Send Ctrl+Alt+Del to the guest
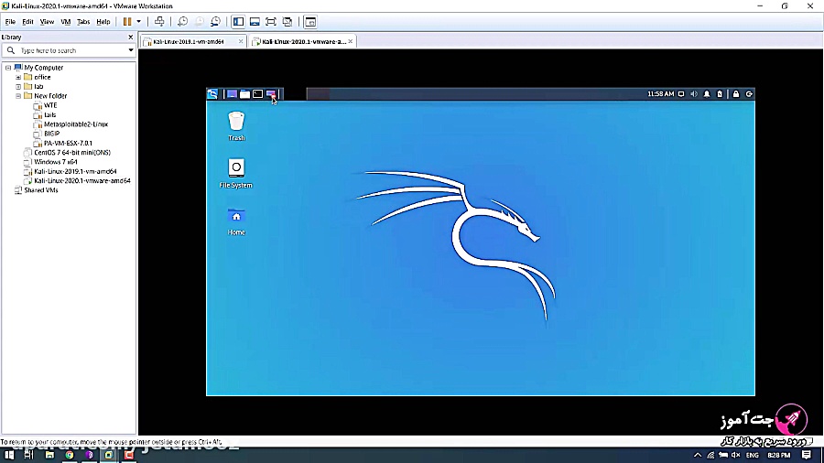 coord(159,22)
